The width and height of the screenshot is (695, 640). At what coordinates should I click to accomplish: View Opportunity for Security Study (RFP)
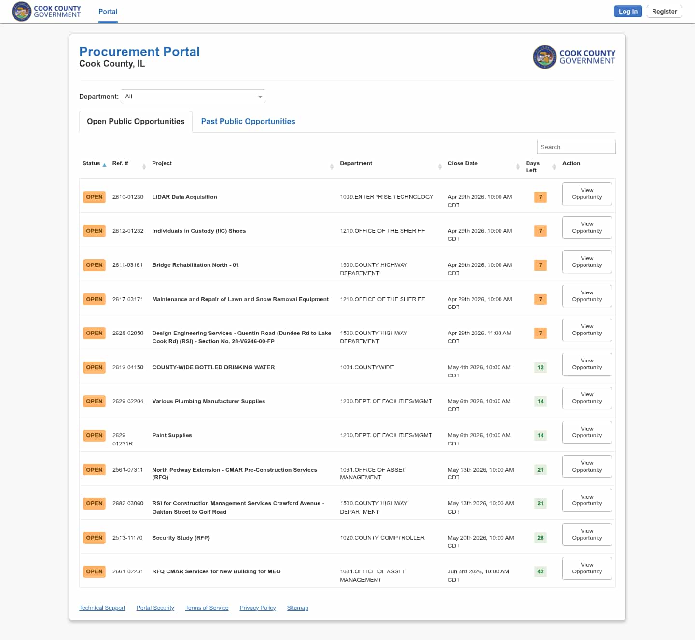click(x=587, y=535)
